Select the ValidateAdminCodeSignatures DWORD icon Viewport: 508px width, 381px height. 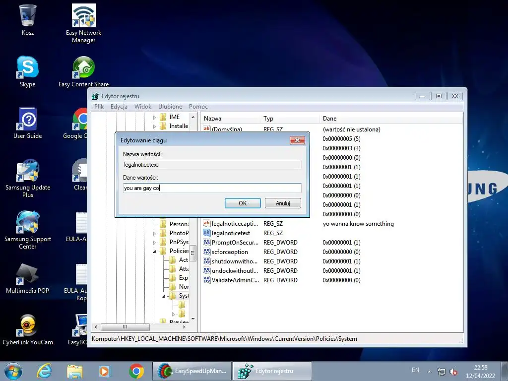[x=207, y=280]
